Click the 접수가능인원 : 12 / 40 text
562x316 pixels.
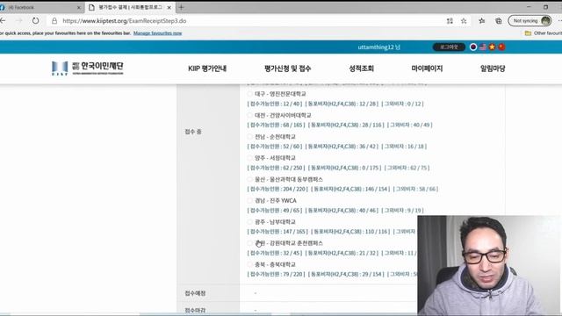point(275,104)
